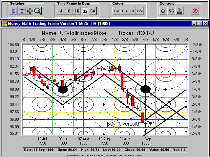Set time frame to 4 days
This screenshot has width=210, height=157.
coord(61,11)
